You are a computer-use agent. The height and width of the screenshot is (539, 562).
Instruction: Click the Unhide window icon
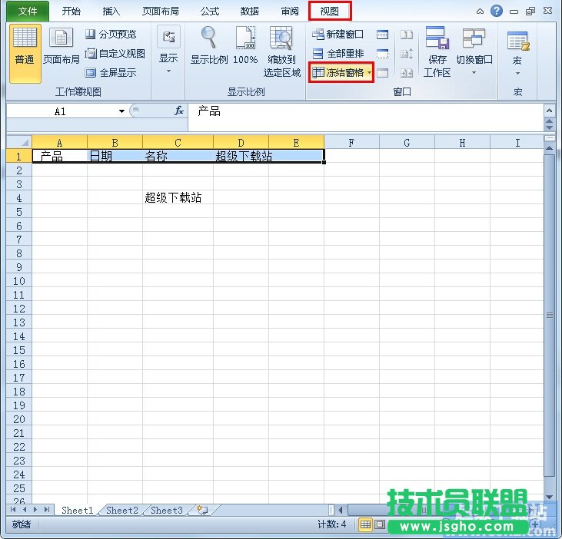pyautogui.click(x=382, y=73)
